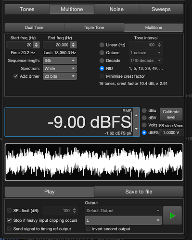192x240 pixels.
Task: Click the Save to file button
Action: [x=139, y=192]
